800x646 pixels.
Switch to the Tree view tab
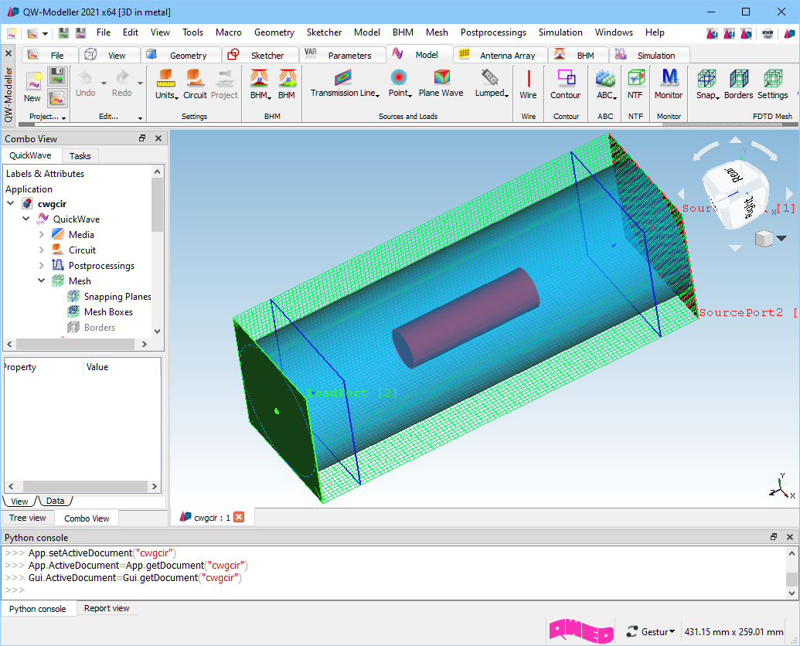(x=28, y=518)
